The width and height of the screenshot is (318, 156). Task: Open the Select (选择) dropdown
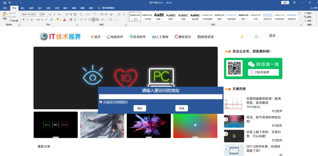point(309,21)
